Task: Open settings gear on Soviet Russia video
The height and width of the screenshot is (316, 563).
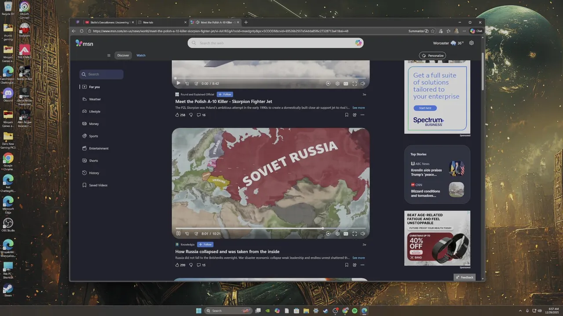Action: [x=337, y=234]
